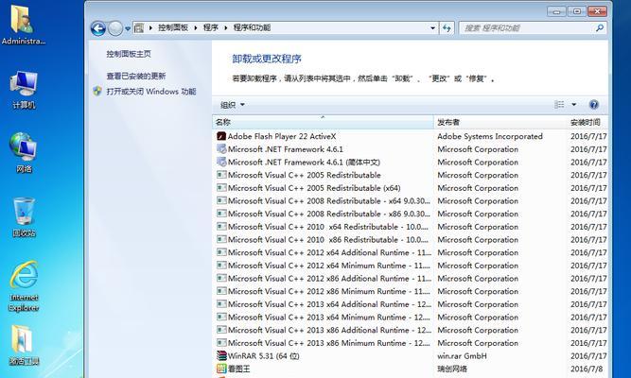Open recent pages dropdown beside navigation arrows
This screenshot has height=378, width=631.
[x=128, y=28]
